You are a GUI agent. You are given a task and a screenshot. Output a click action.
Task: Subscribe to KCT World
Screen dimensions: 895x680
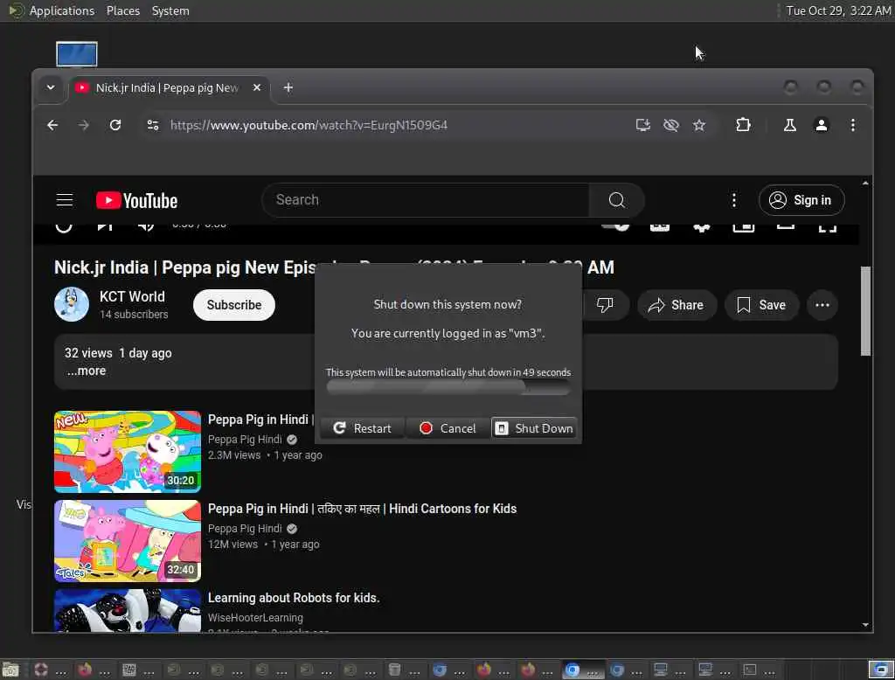tap(234, 305)
